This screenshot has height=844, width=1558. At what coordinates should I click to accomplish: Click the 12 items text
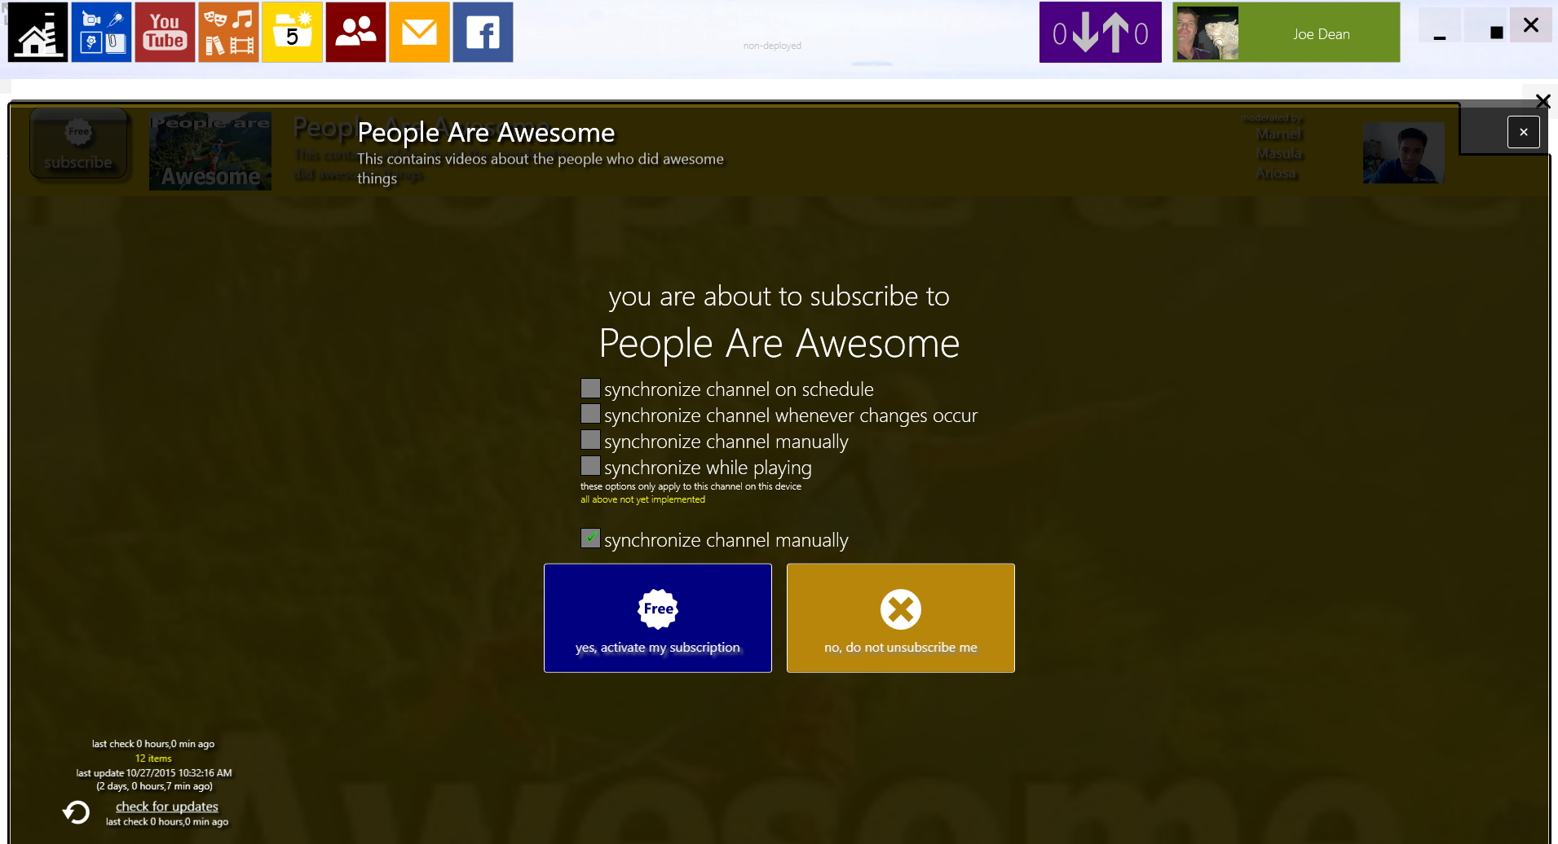[153, 758]
